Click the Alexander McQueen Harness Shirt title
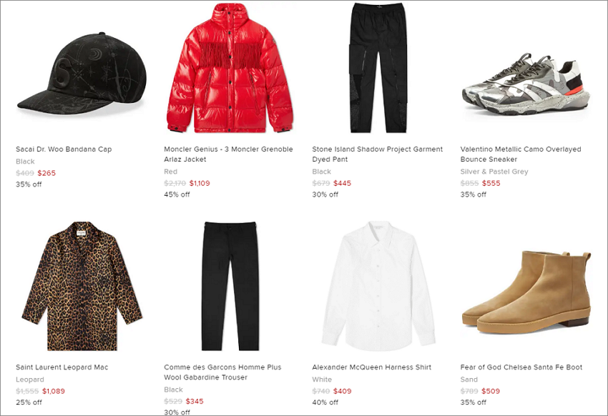 point(371,367)
